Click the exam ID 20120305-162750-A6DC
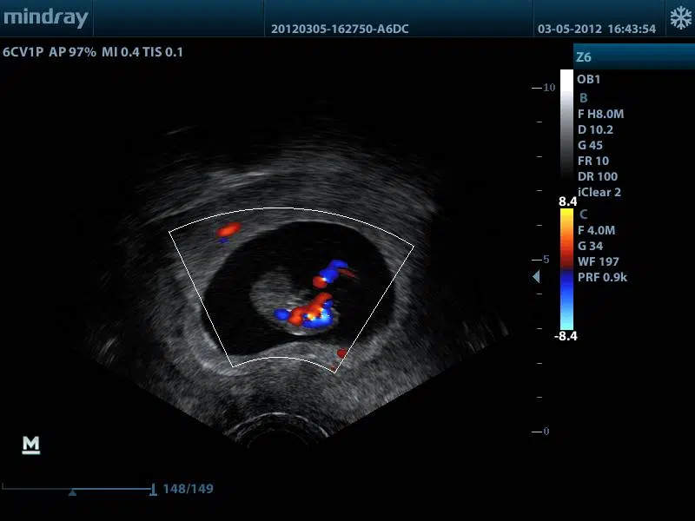695x521 pixels. (340, 29)
